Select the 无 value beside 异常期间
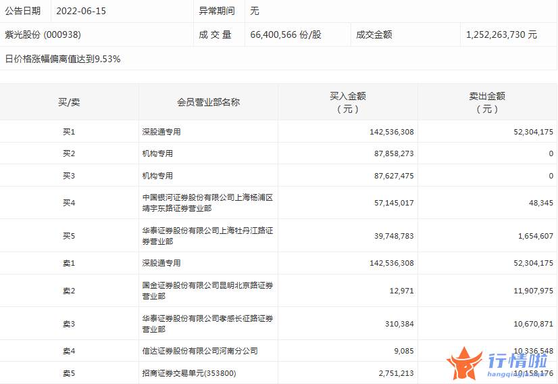This screenshot has height=384, width=558. (x=255, y=11)
